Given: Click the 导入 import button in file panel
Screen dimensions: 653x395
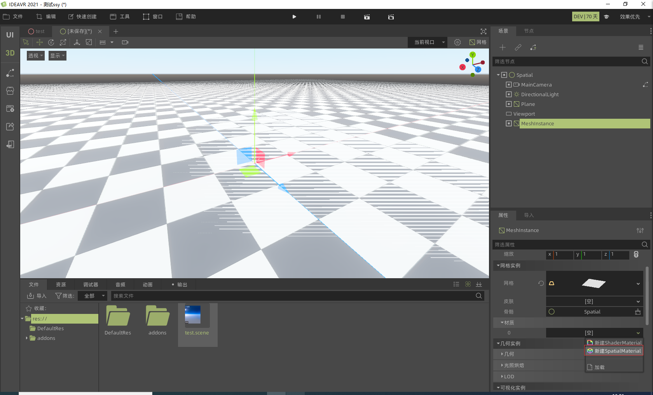Looking at the screenshot, I should [37, 296].
